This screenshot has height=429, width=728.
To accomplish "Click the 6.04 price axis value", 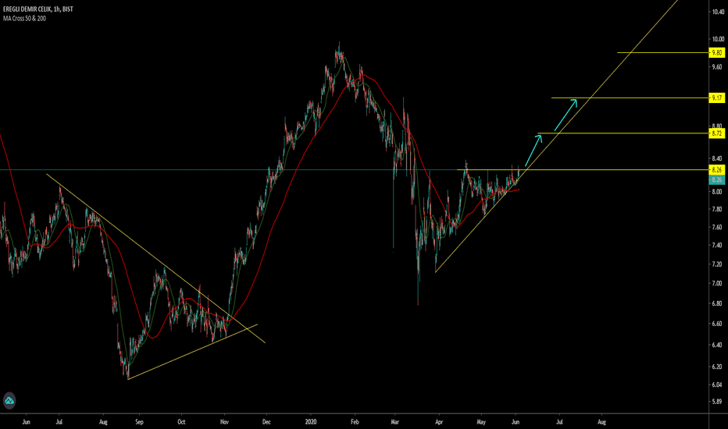I will (x=717, y=385).
